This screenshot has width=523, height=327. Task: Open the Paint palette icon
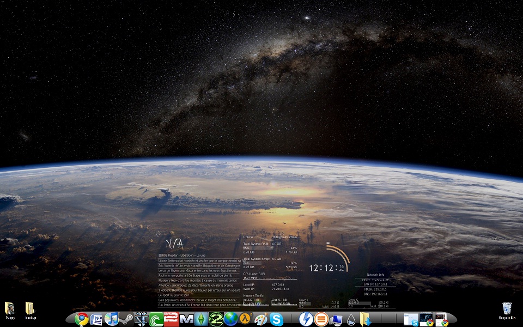click(261, 319)
